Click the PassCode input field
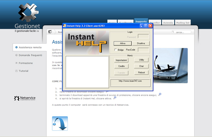 143,50
